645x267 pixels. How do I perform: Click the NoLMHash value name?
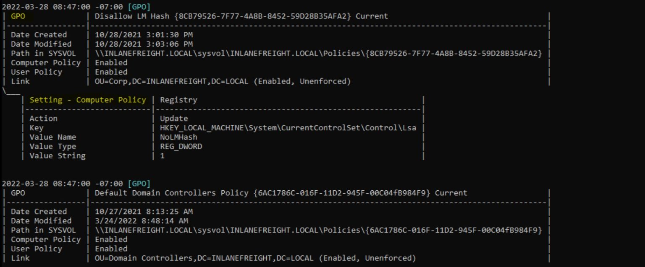(178, 137)
